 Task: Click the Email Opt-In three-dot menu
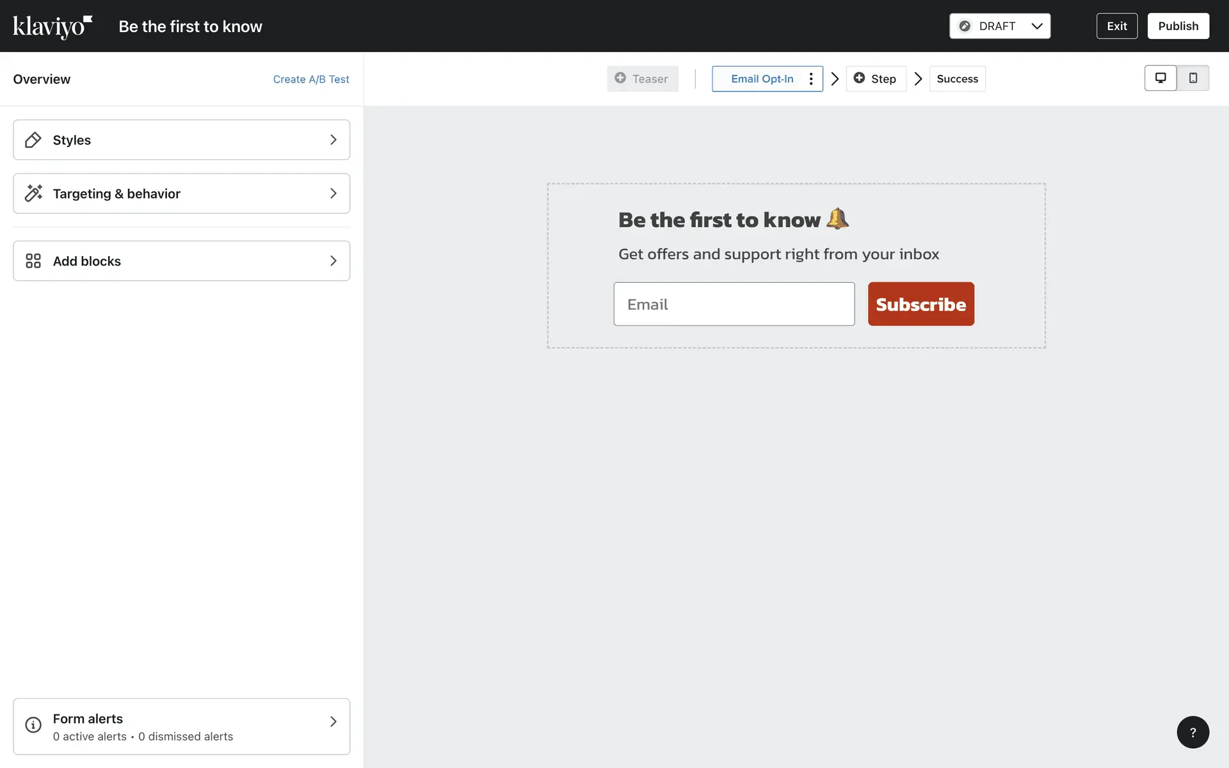(811, 79)
